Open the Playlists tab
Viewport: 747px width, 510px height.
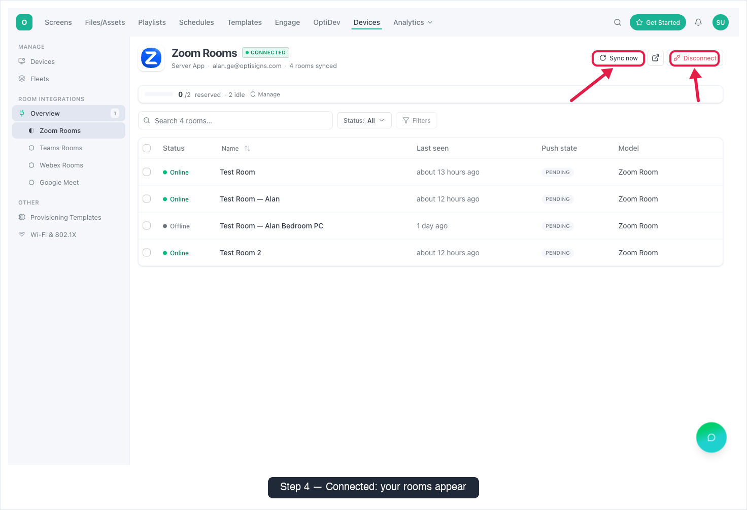(152, 22)
